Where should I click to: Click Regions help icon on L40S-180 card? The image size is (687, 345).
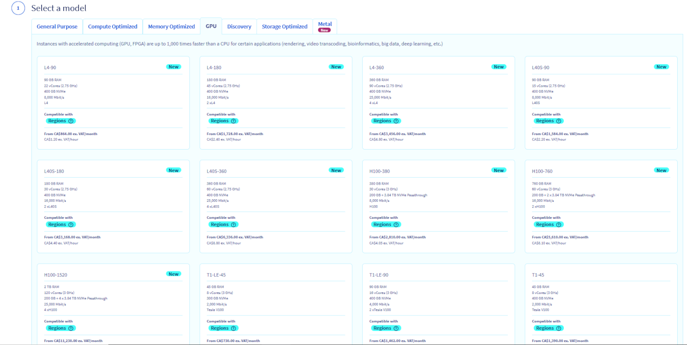tap(71, 224)
